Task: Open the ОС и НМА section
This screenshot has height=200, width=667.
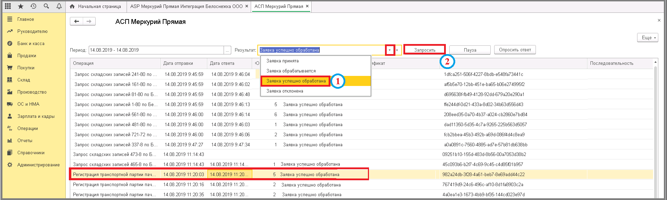Action: 28,104
